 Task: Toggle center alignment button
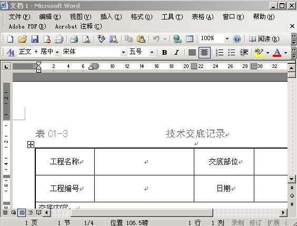[x=204, y=52]
